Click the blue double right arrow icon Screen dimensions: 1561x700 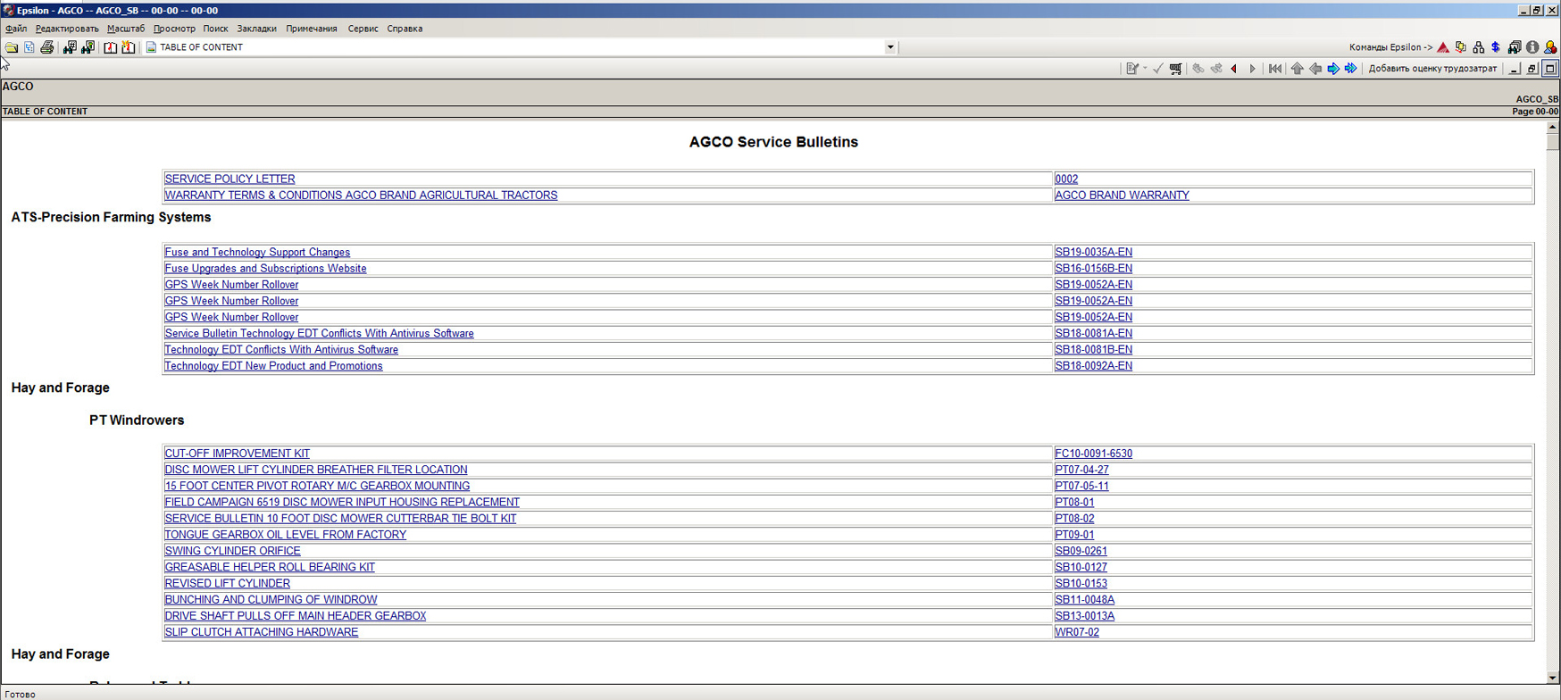click(1351, 69)
